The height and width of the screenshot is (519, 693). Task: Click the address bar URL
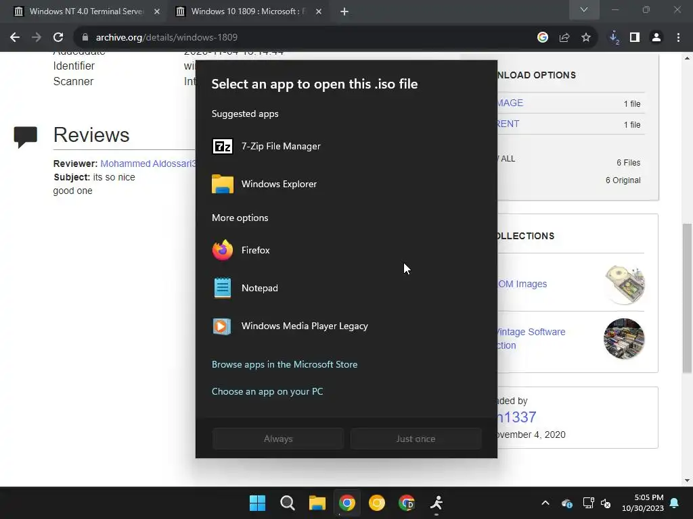(166, 38)
